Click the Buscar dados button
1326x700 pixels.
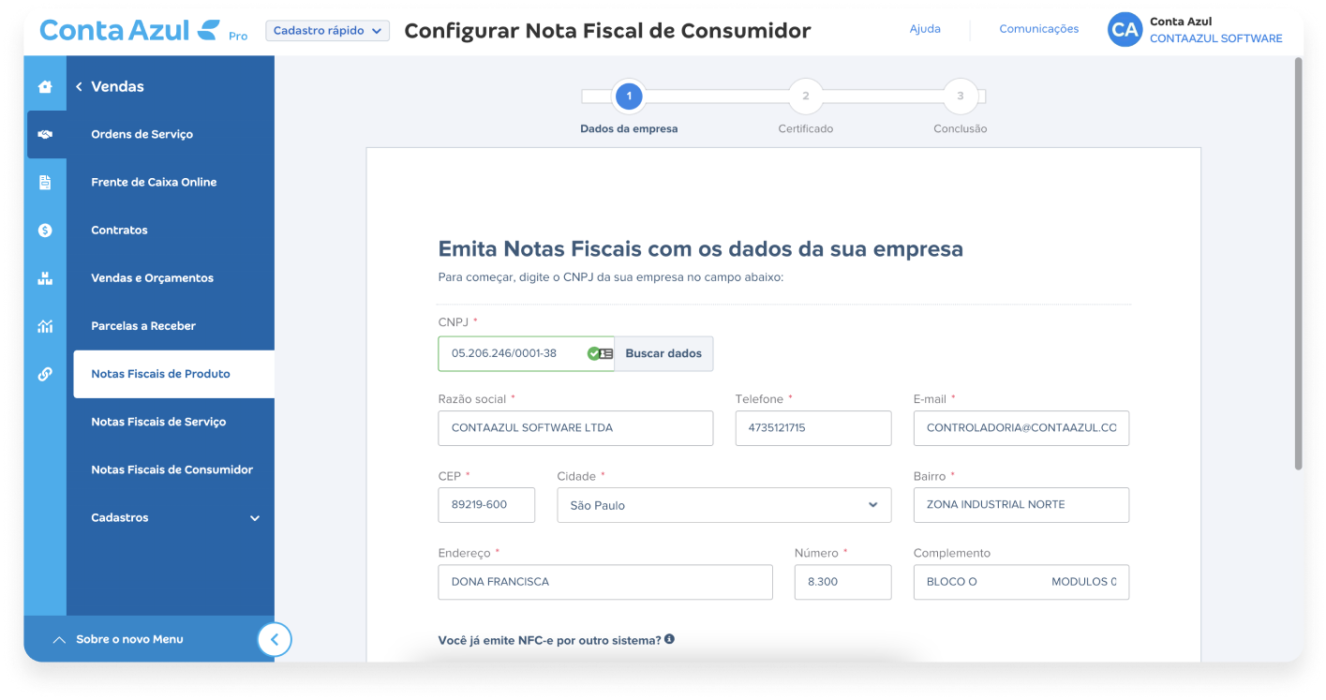point(663,353)
